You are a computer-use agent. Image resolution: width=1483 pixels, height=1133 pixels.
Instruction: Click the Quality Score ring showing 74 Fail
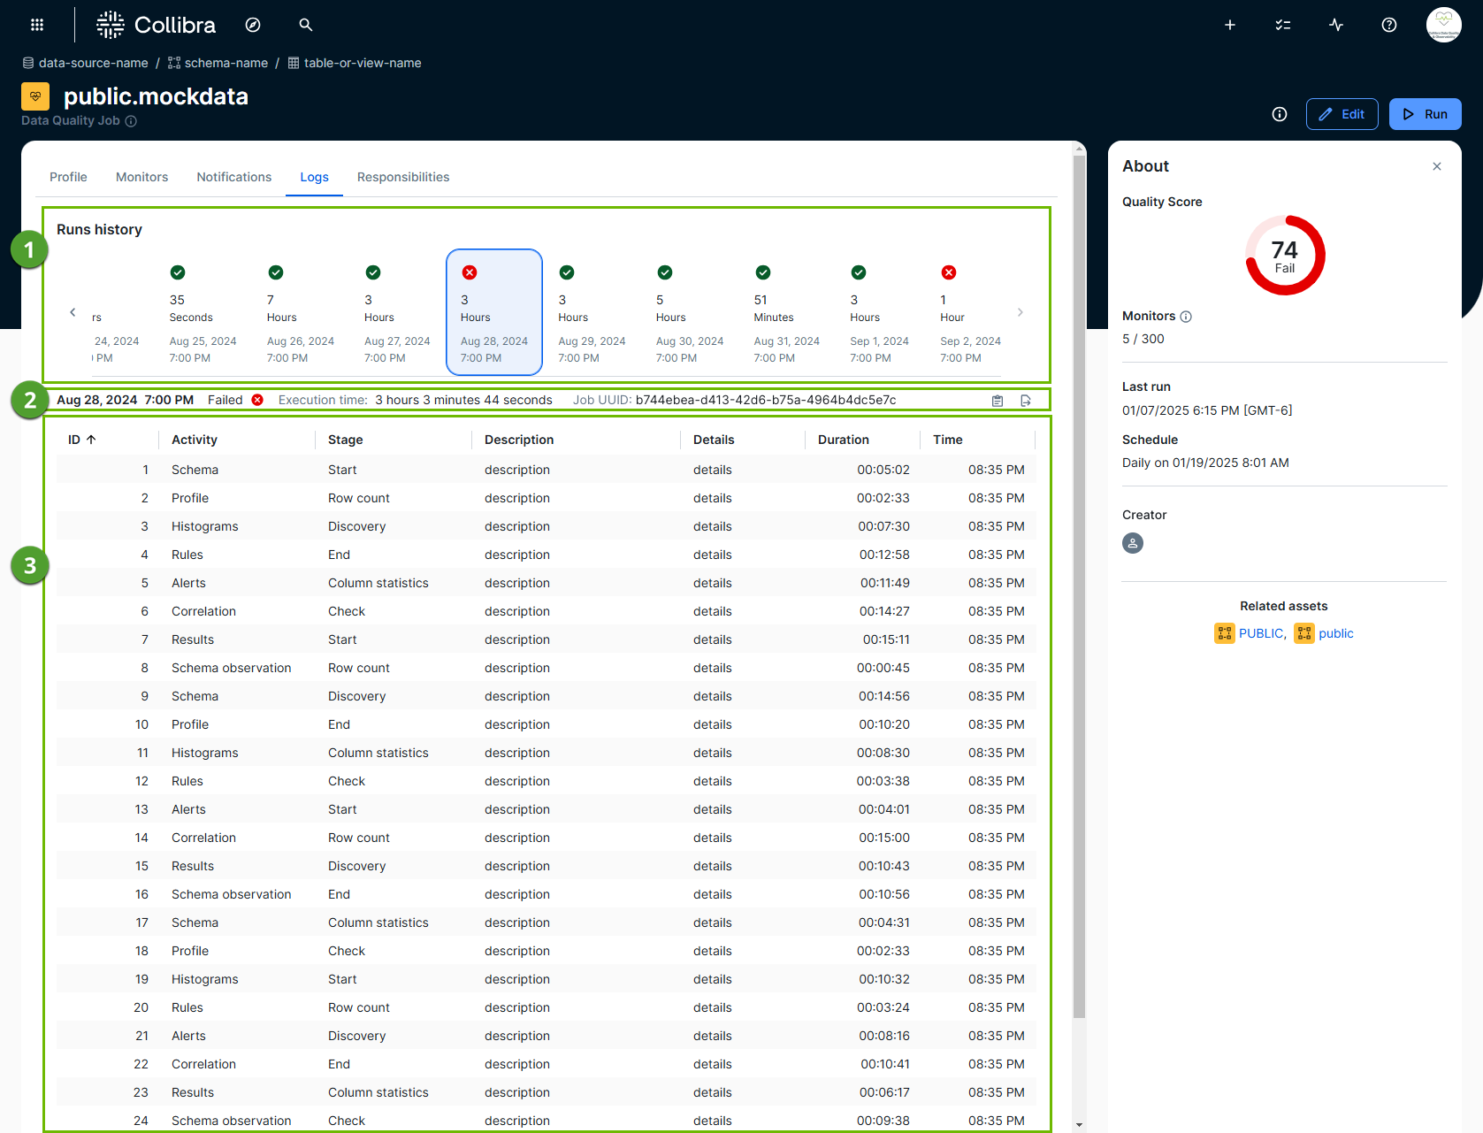click(1284, 256)
